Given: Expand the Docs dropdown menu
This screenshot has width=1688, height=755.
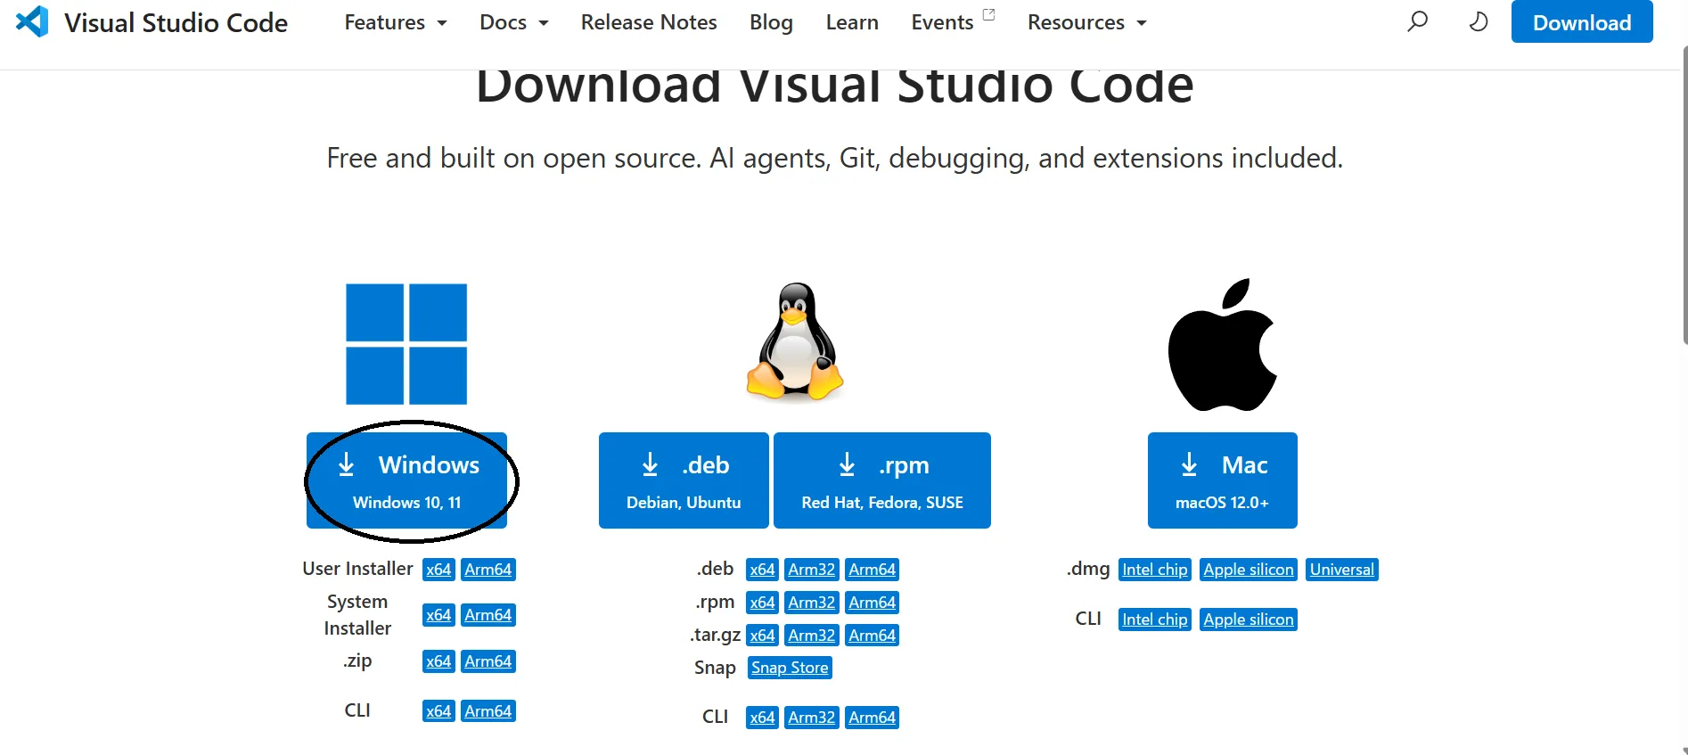Looking at the screenshot, I should [x=514, y=22].
